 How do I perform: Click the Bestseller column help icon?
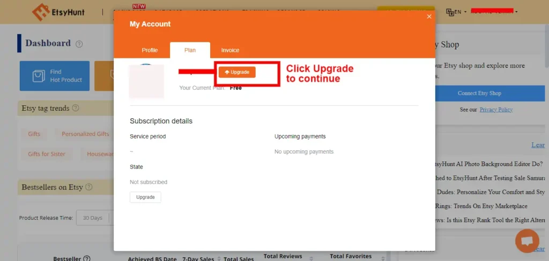87,259
